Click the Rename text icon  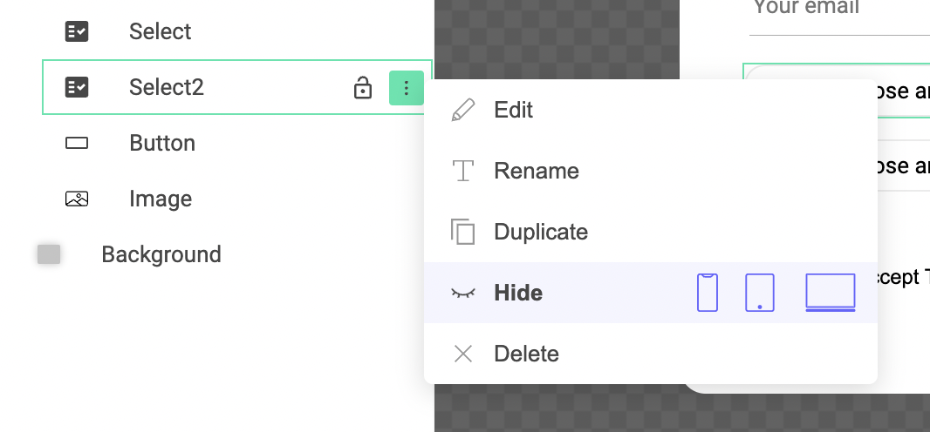tap(462, 171)
